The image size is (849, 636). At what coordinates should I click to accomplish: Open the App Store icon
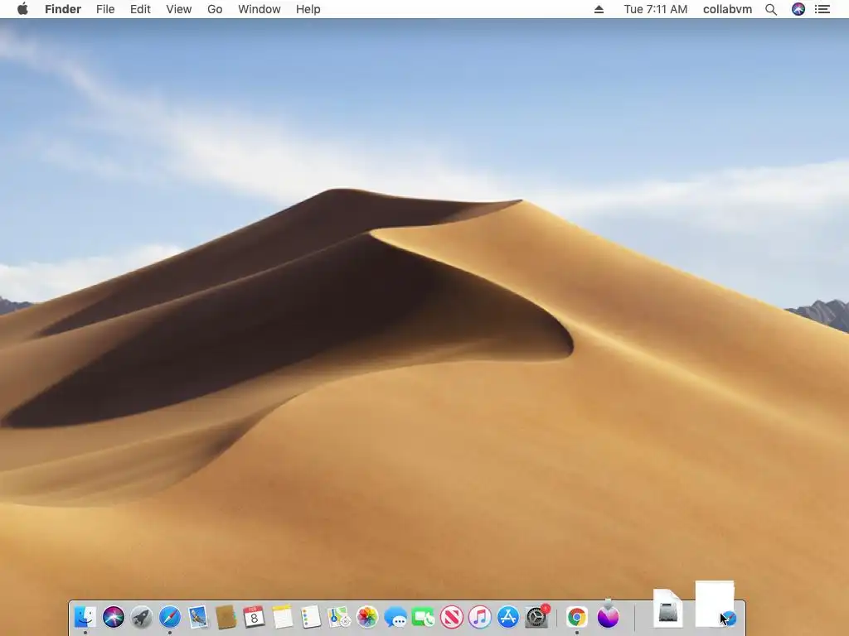[508, 616]
